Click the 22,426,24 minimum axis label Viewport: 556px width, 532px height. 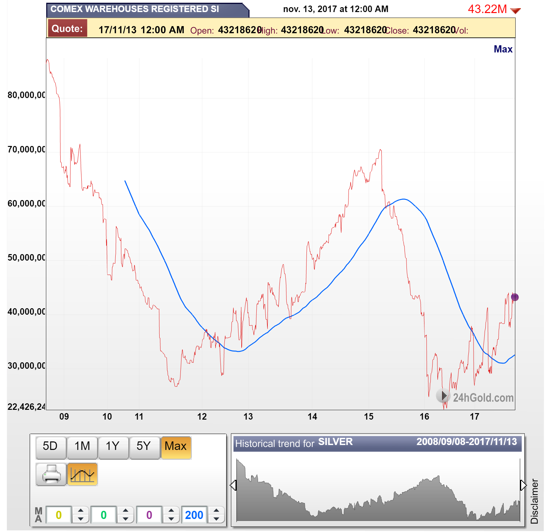[26, 407]
